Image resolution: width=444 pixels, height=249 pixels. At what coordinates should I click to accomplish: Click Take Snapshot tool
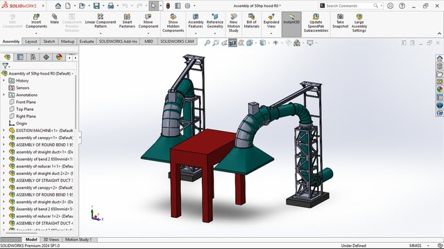coord(340,21)
